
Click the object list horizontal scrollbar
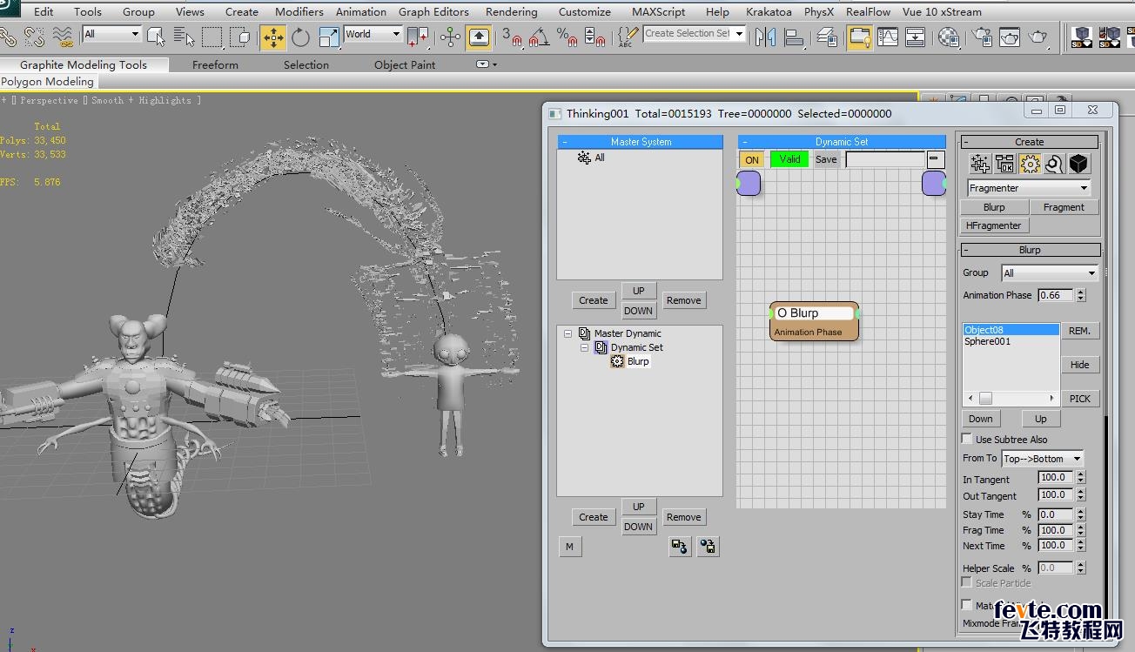point(1011,398)
